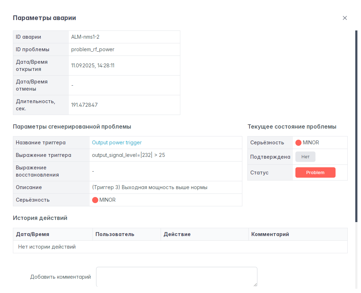Click the comment box resize handle
The image size is (361, 293).
coord(255,285)
